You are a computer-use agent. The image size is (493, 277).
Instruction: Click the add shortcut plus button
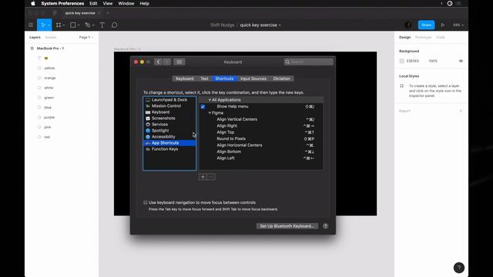tap(203, 177)
